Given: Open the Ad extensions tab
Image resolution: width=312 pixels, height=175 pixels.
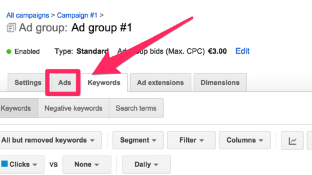Looking at the screenshot, I should pos(160,83).
